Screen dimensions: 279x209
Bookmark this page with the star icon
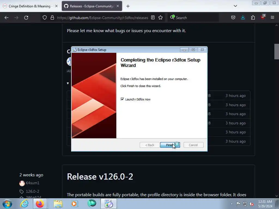[x=160, y=18]
